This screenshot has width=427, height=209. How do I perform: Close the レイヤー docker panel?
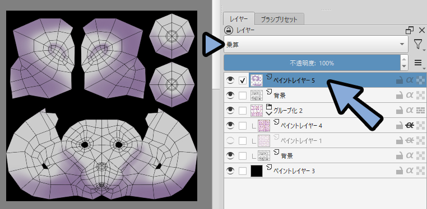[x=421, y=30]
